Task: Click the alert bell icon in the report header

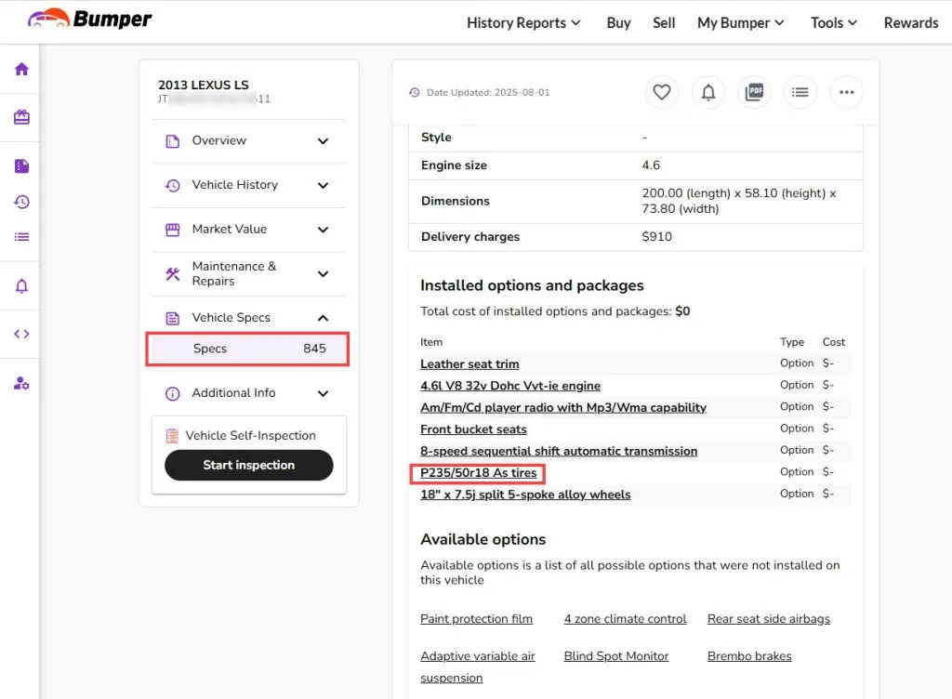Action: click(x=707, y=92)
